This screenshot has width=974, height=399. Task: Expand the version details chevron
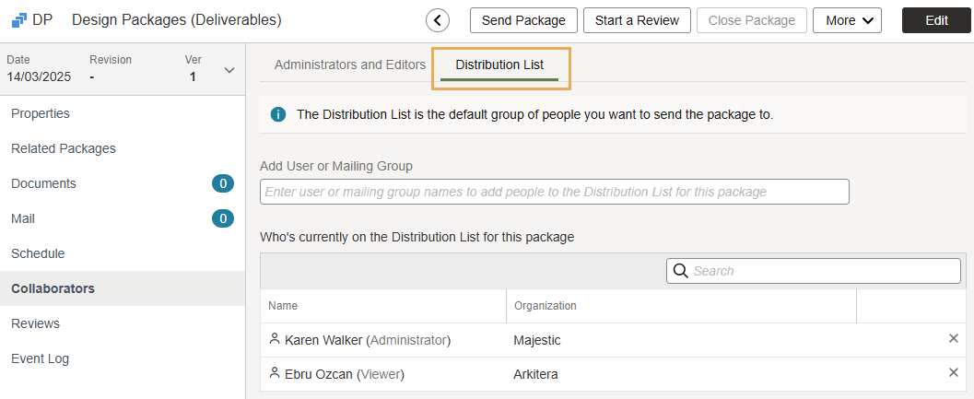tap(229, 70)
